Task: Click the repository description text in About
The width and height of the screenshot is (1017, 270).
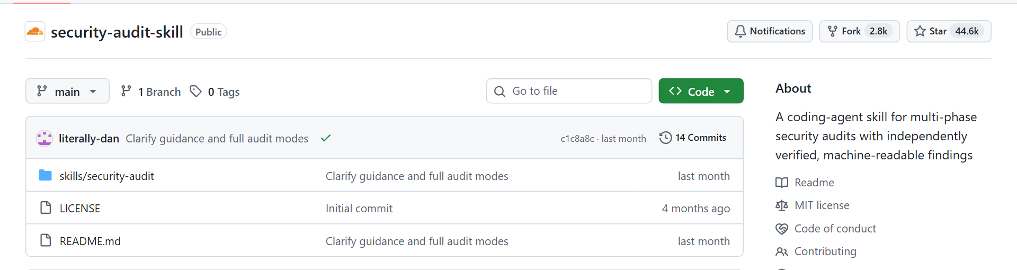Action: (876, 136)
